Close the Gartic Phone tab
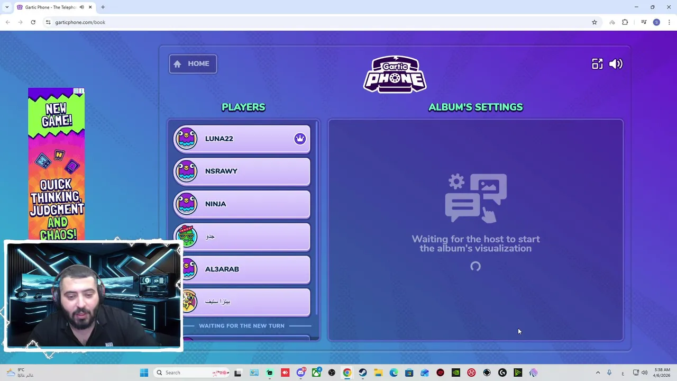 pyautogui.click(x=90, y=7)
